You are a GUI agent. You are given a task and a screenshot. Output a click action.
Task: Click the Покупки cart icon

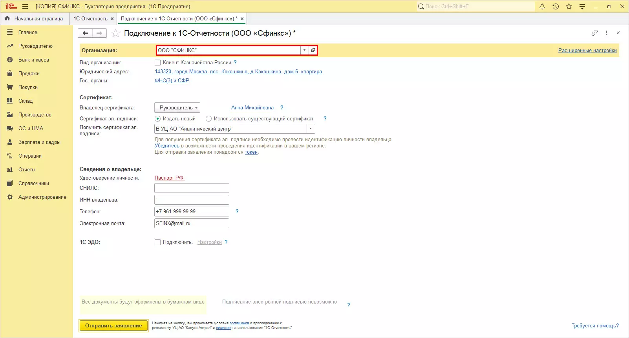(10, 87)
